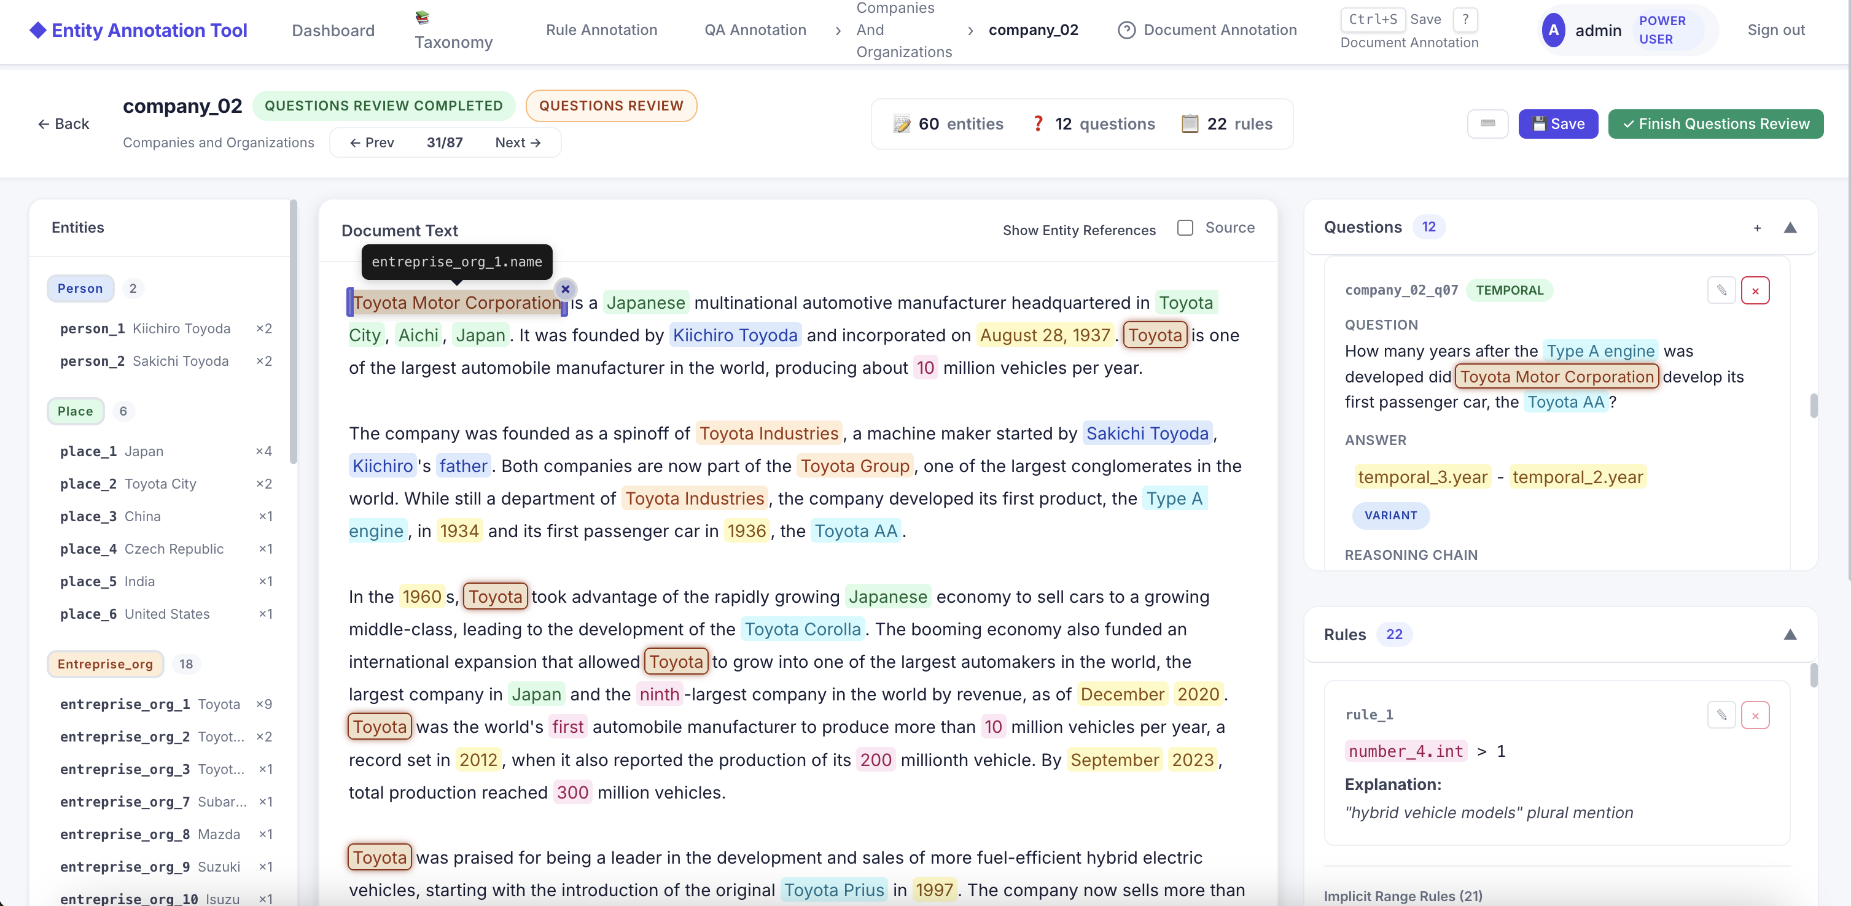The height and width of the screenshot is (906, 1851).
Task: Go back with the Back link
Action: (63, 123)
